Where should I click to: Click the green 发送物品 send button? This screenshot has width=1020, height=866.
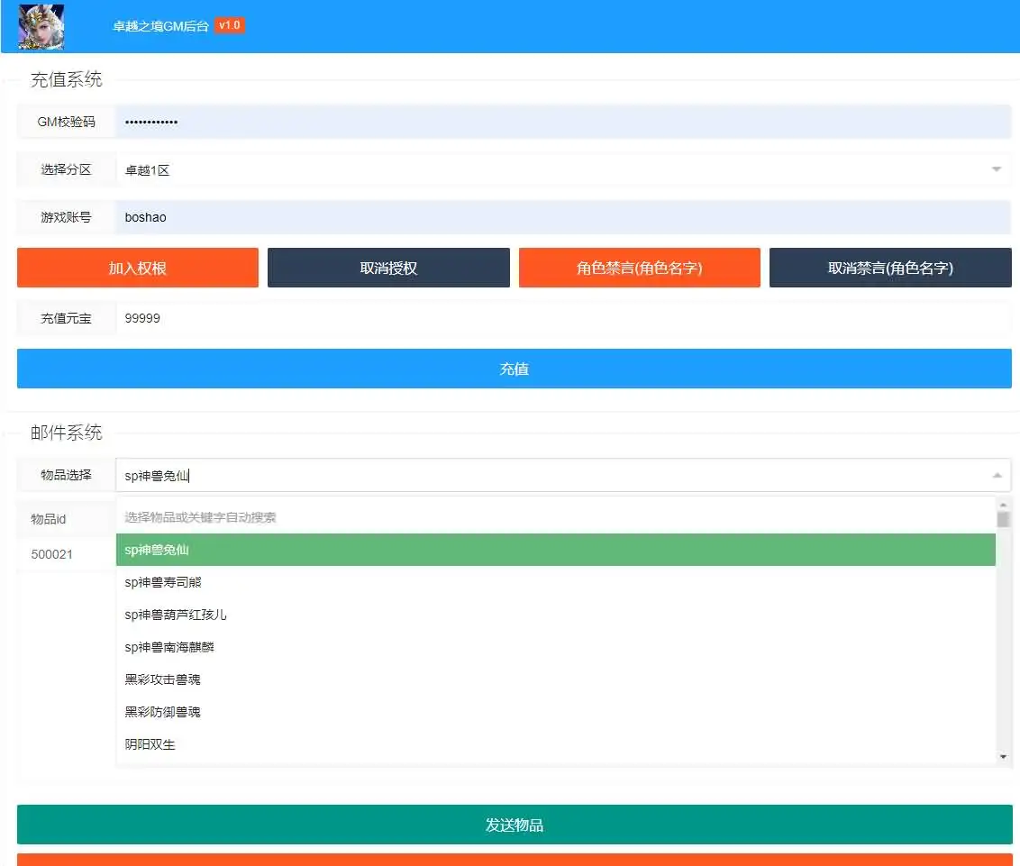pyautogui.click(x=514, y=824)
